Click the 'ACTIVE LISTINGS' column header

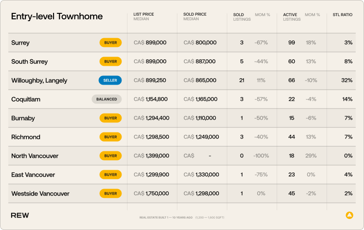291,17
